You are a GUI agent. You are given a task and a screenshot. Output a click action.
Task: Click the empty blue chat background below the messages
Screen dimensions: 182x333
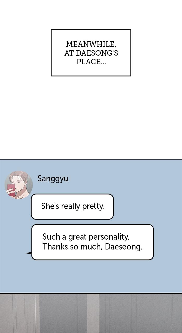(x=91, y=276)
